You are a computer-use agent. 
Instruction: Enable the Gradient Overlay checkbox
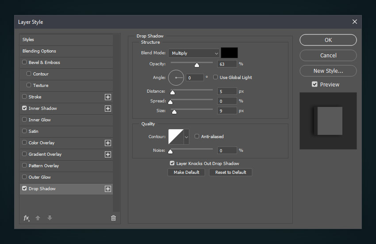24,154
